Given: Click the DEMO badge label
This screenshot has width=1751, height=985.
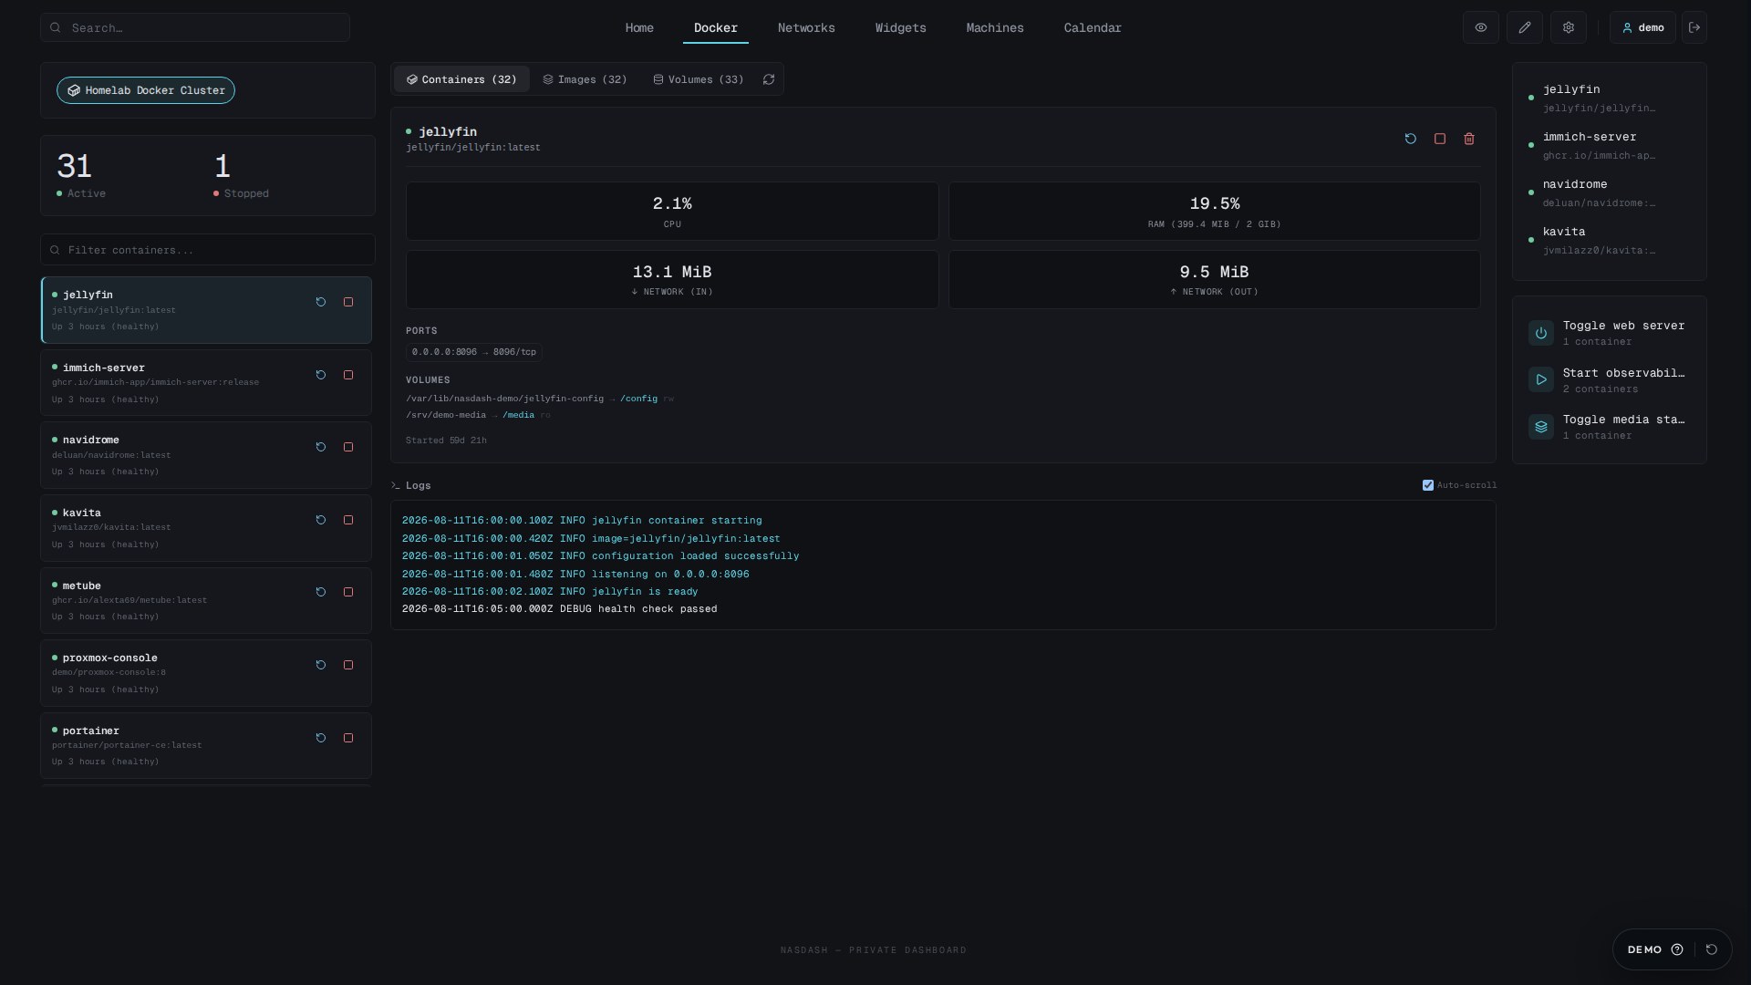Looking at the screenshot, I should click(1644, 949).
